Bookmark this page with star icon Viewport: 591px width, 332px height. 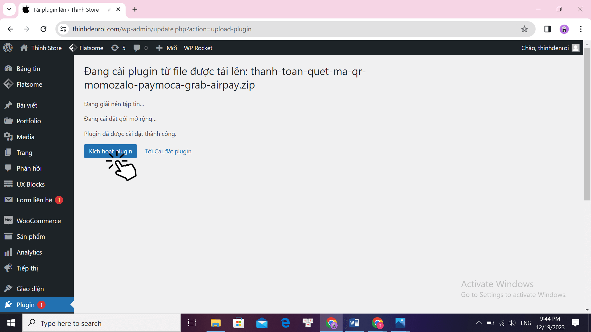pyautogui.click(x=525, y=29)
